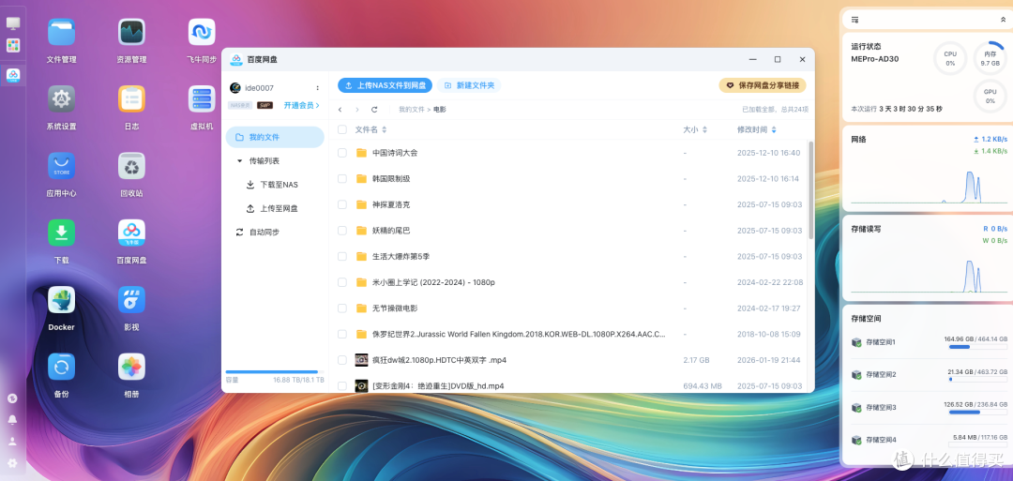Select running 百度网盘 icon in left sidebar
1013x481 pixels.
13,76
